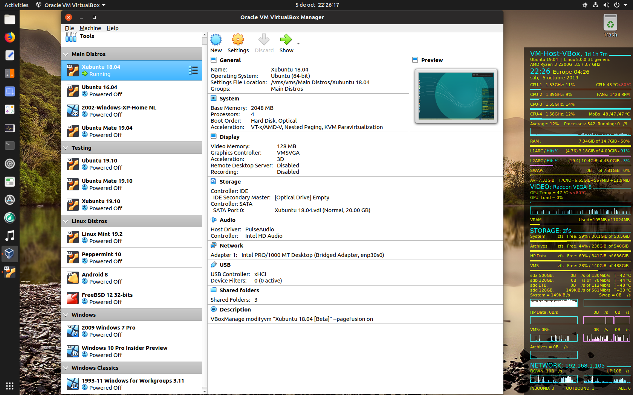Click the Network section heading
This screenshot has width=633, height=395.
click(x=231, y=246)
